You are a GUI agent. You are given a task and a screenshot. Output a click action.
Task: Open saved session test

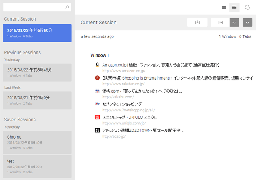[x=37, y=166]
